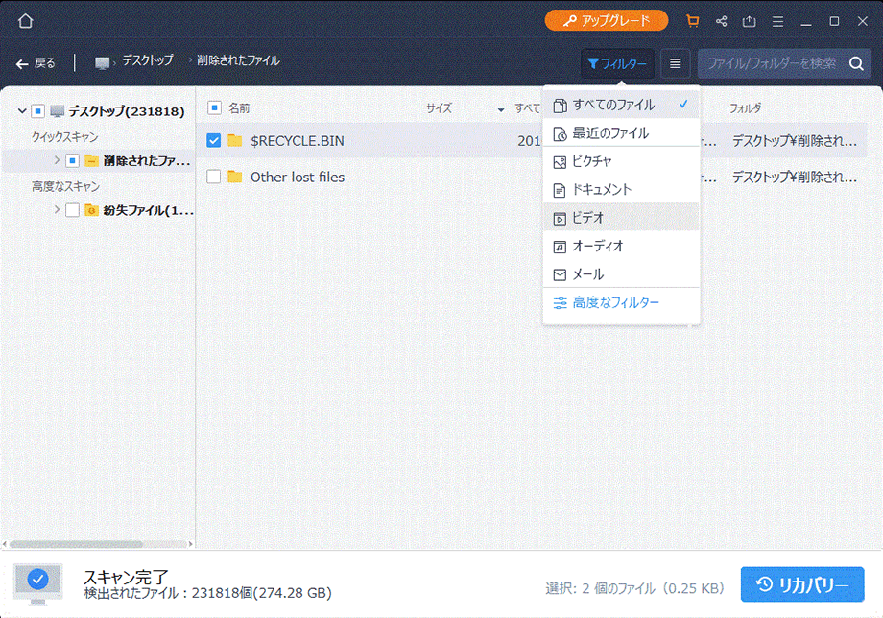Click the ピクチャ filter icon
883x618 pixels.
tap(560, 162)
